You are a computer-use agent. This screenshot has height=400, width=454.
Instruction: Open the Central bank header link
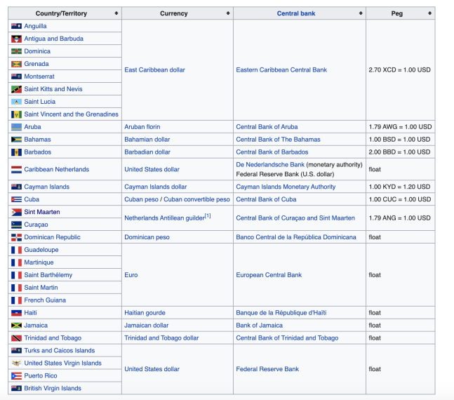coord(296,13)
